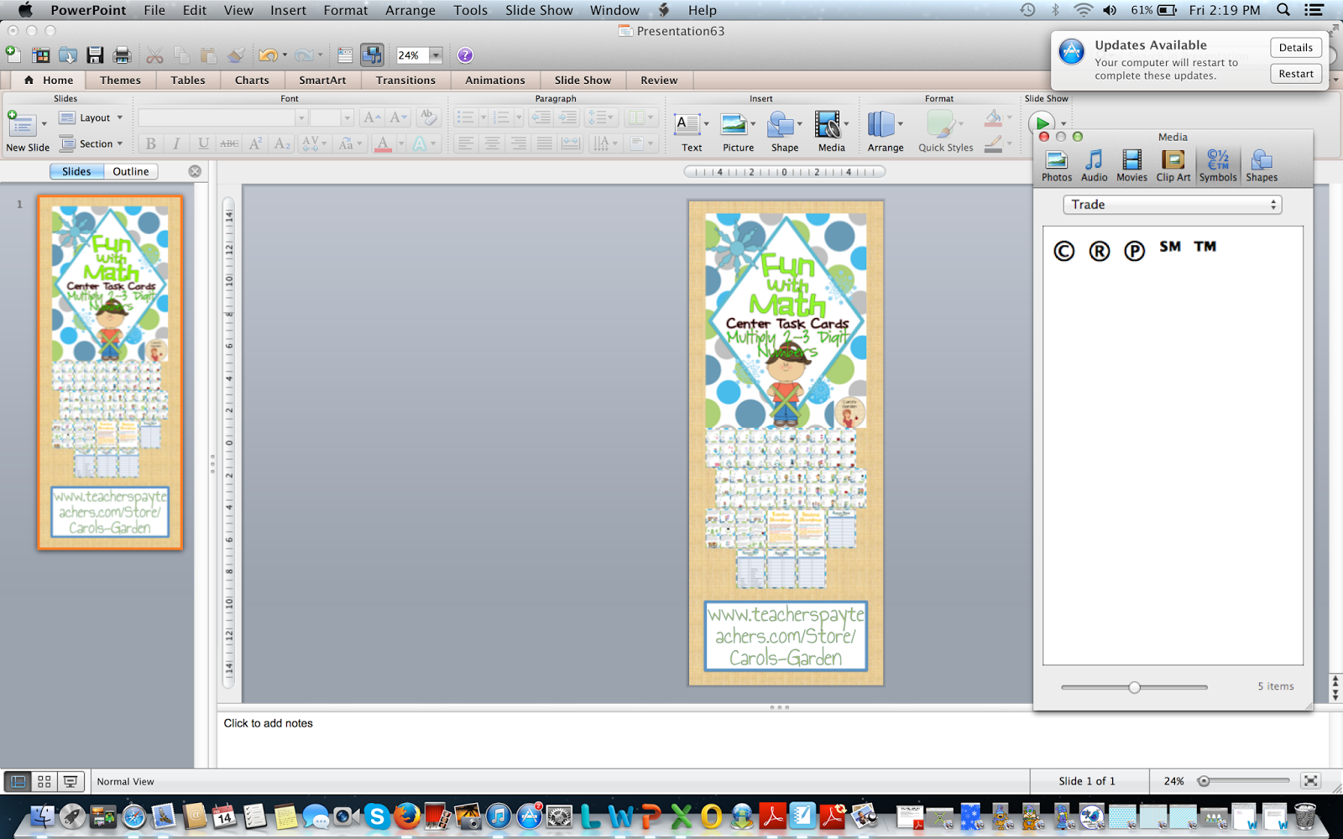This screenshot has width=1343, height=839.
Task: Toggle Underline formatting in the Font group
Action: (203, 143)
